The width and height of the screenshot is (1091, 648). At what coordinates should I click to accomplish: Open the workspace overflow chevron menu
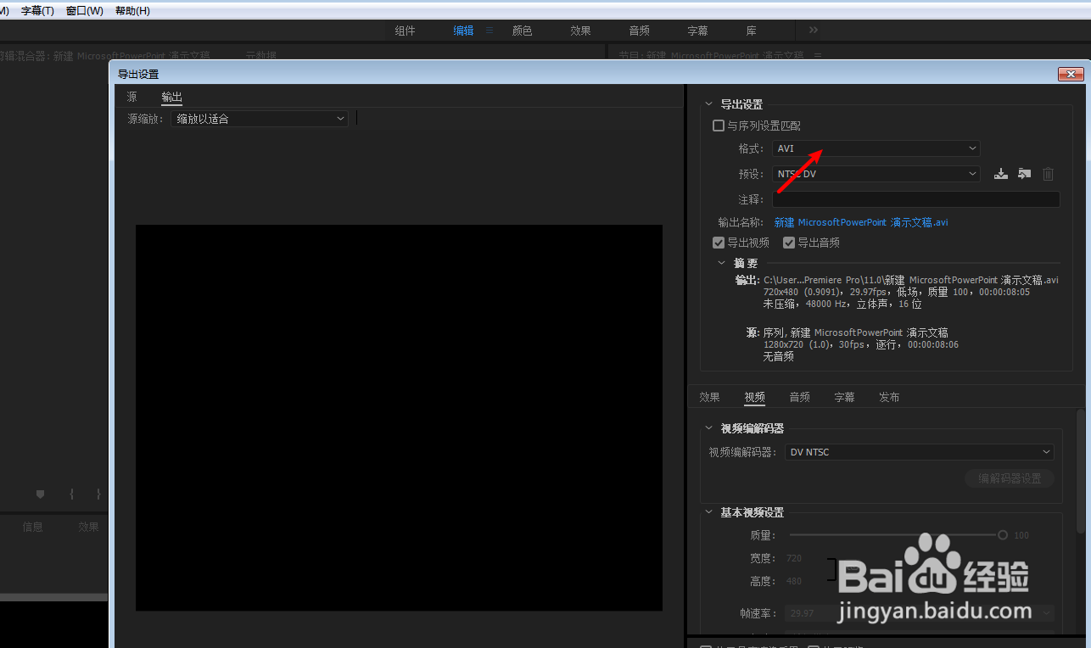812,30
